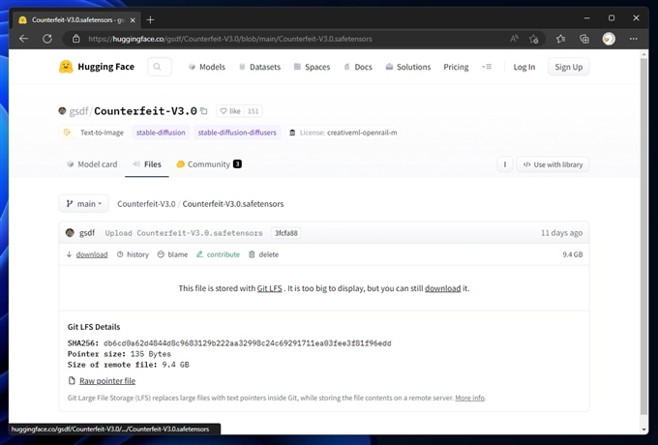This screenshot has width=658, height=445.
Task: Open commit hash 3fcfa88
Action: click(x=286, y=233)
